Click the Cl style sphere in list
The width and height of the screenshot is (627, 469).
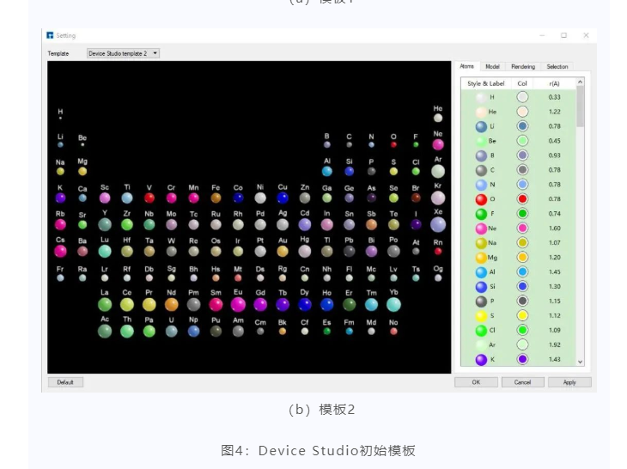481,331
